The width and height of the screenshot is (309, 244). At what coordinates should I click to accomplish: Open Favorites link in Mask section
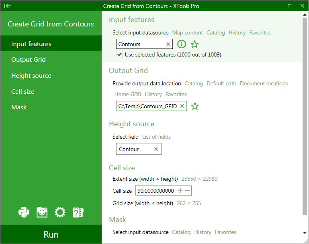[x=226, y=232]
